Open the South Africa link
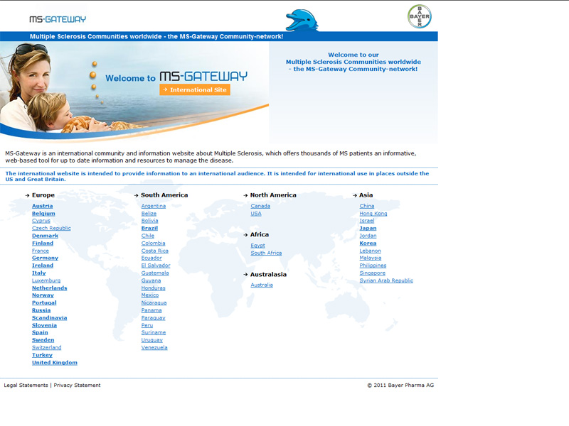 266,253
